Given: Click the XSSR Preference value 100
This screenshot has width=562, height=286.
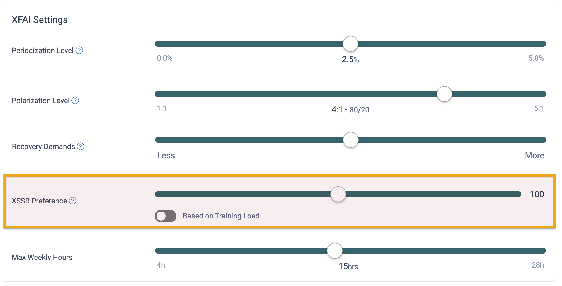Looking at the screenshot, I should [537, 194].
